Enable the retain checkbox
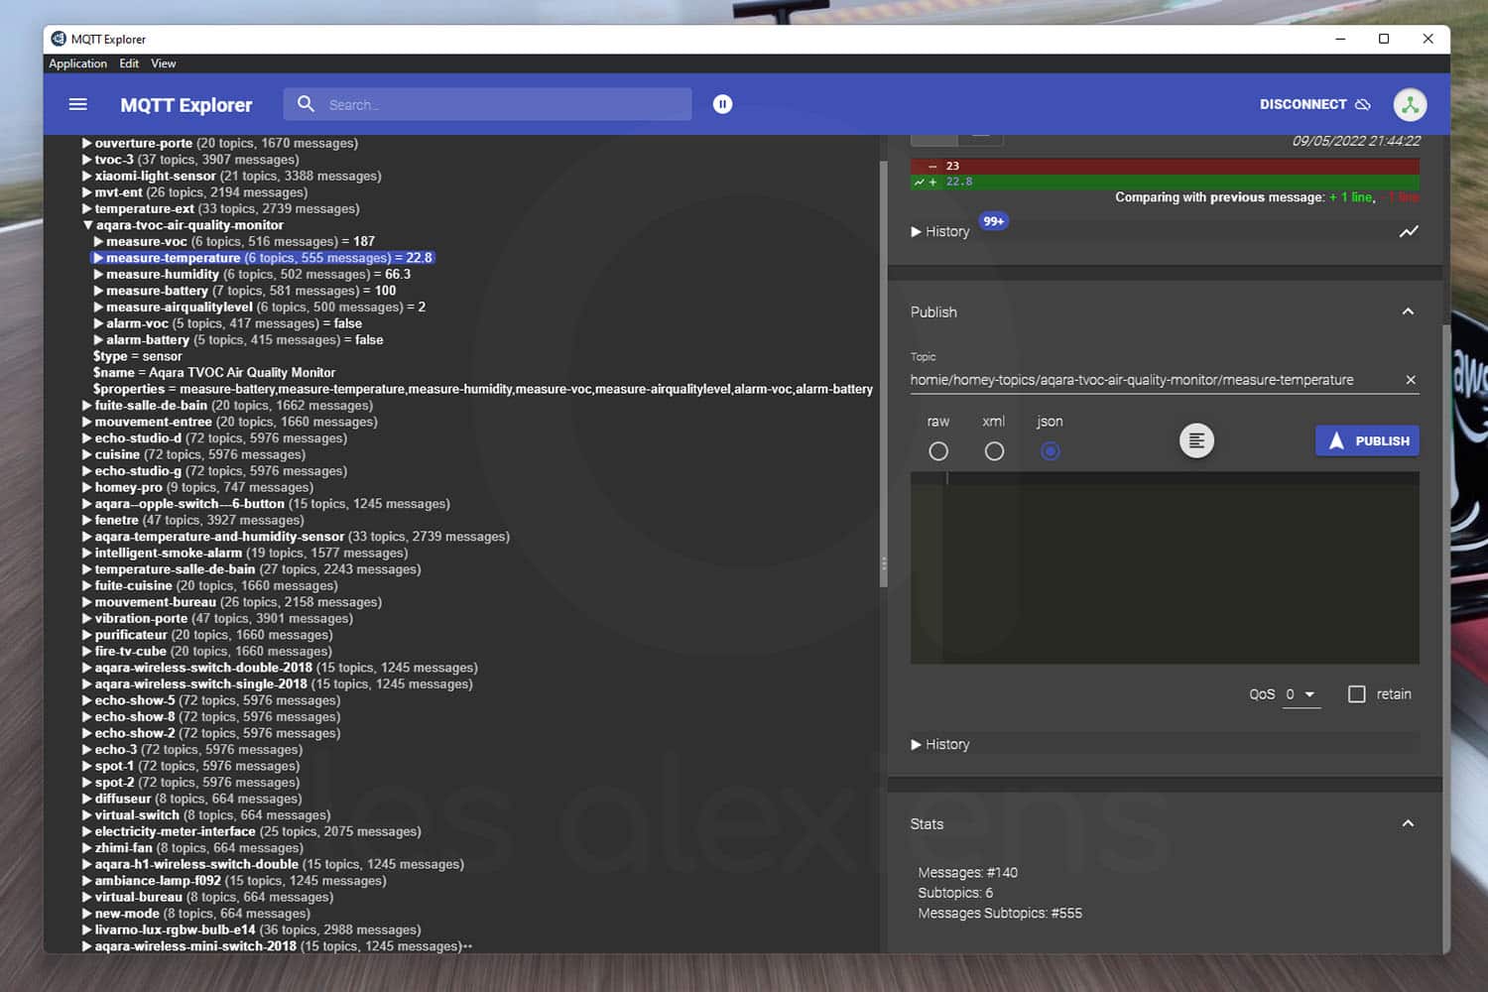Screen dimensions: 1488x992 1357,694
